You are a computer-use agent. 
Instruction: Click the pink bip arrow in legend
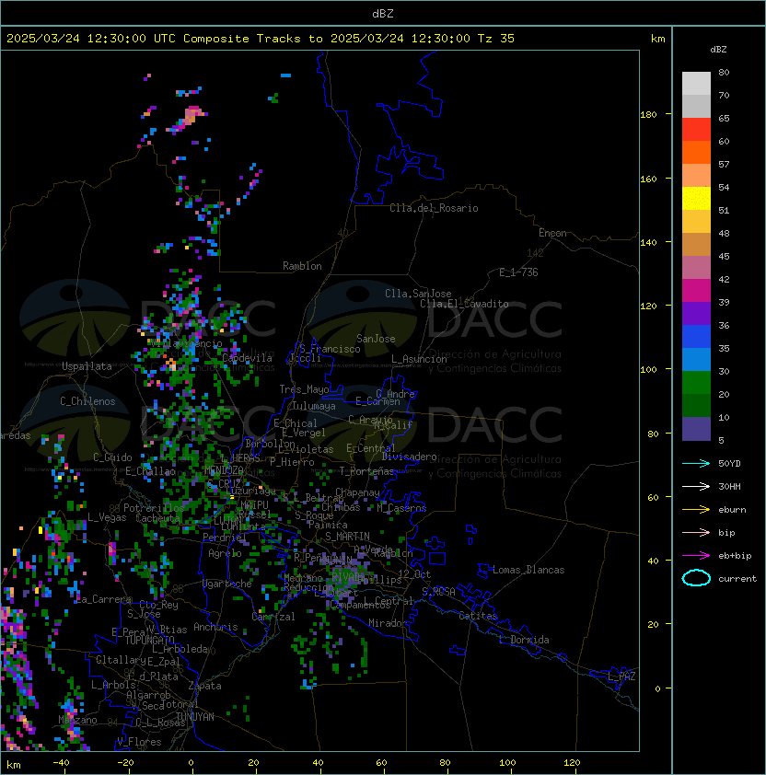(x=696, y=533)
